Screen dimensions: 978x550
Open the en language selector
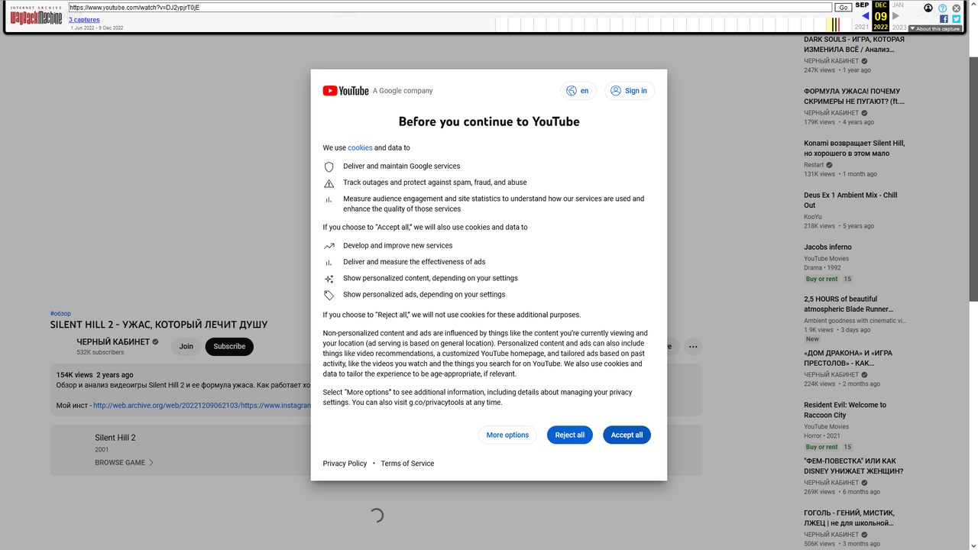click(578, 91)
